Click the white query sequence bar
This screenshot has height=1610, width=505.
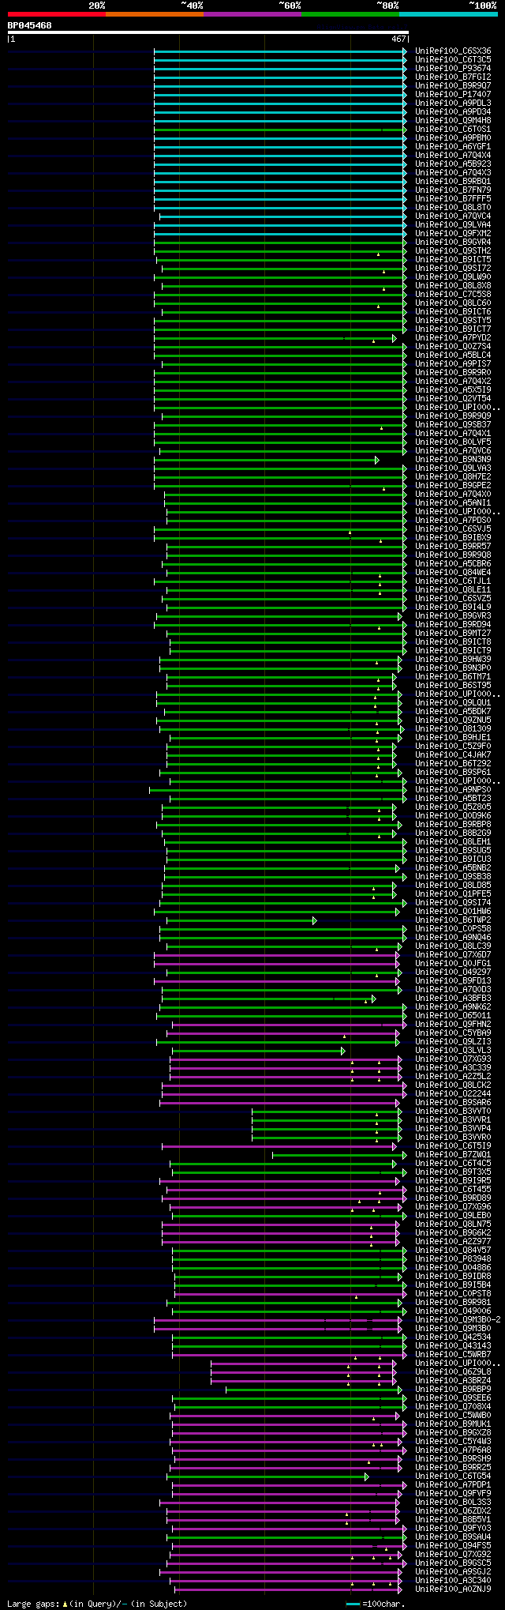click(x=208, y=32)
